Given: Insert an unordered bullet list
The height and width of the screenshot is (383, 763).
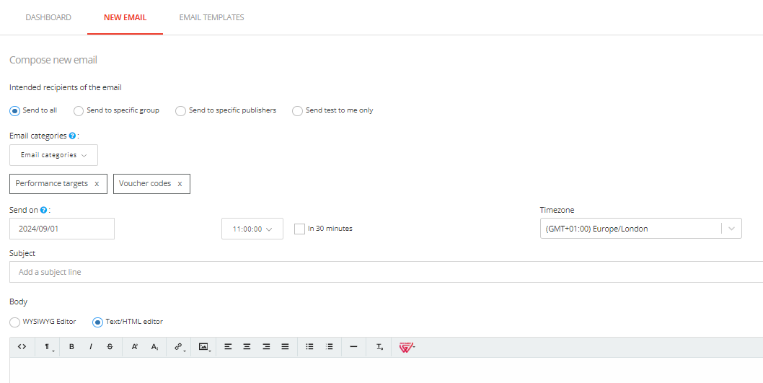Looking at the screenshot, I should (x=309, y=347).
